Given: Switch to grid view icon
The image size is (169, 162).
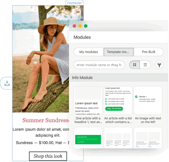Looking at the screenshot, I should click(135, 65).
